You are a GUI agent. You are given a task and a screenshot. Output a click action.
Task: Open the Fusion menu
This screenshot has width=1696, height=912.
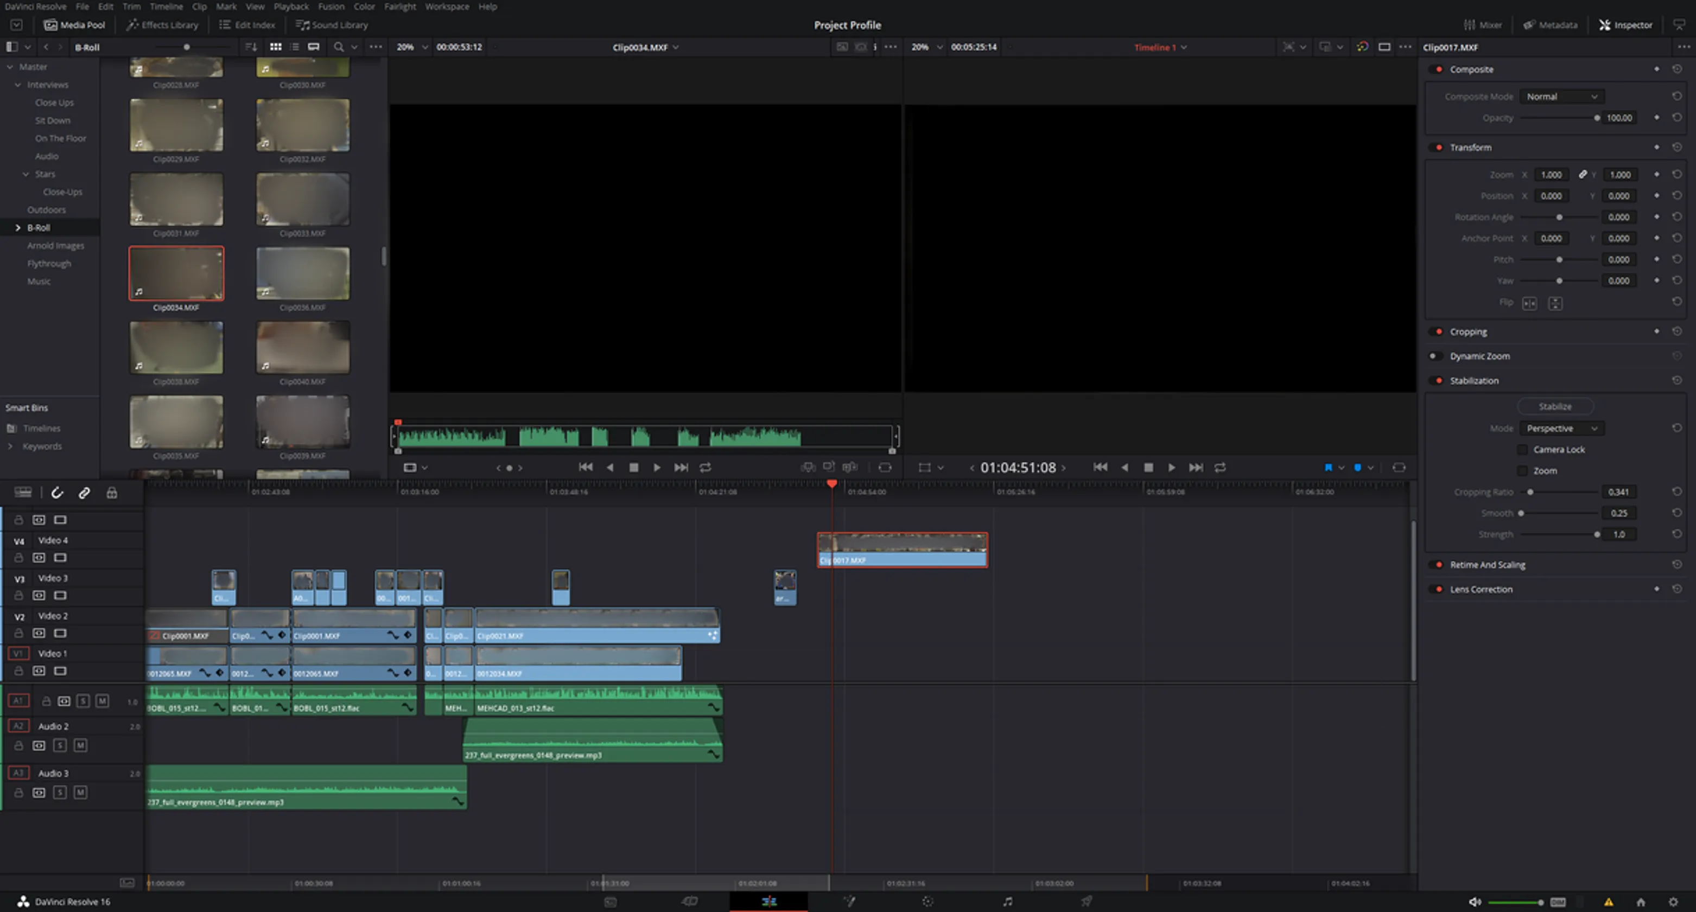331,7
